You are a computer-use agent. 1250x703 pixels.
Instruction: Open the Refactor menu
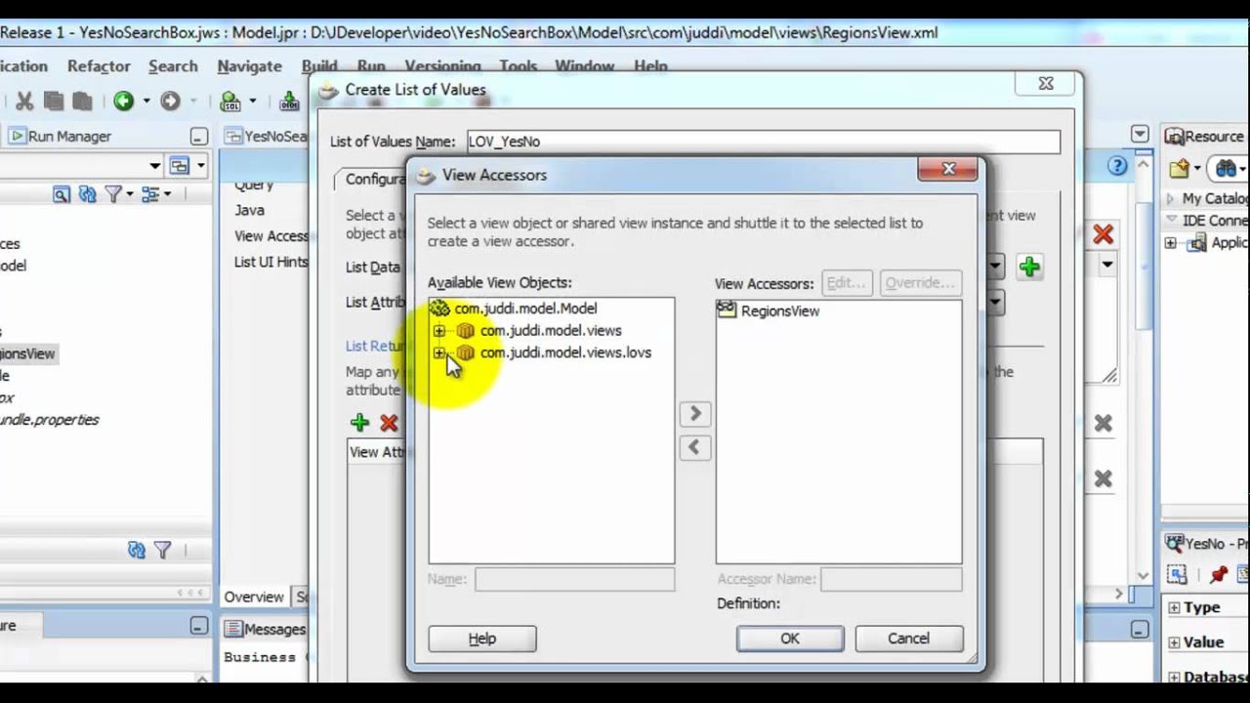(99, 66)
